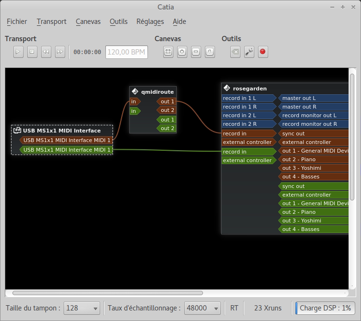Select brown qmidiroute 'in' port

(135, 101)
